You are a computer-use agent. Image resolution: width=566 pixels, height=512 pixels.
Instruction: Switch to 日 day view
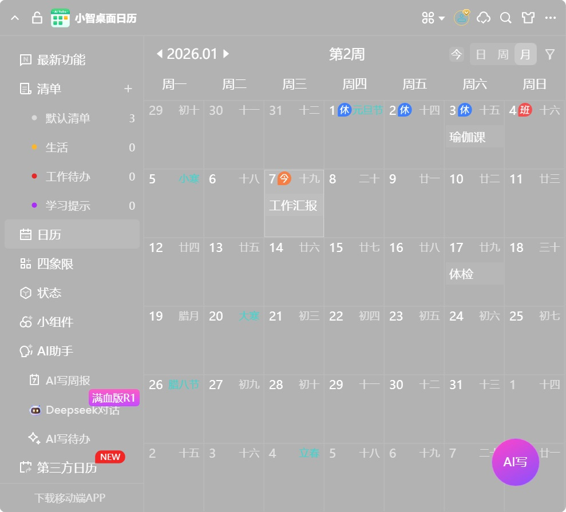(481, 54)
